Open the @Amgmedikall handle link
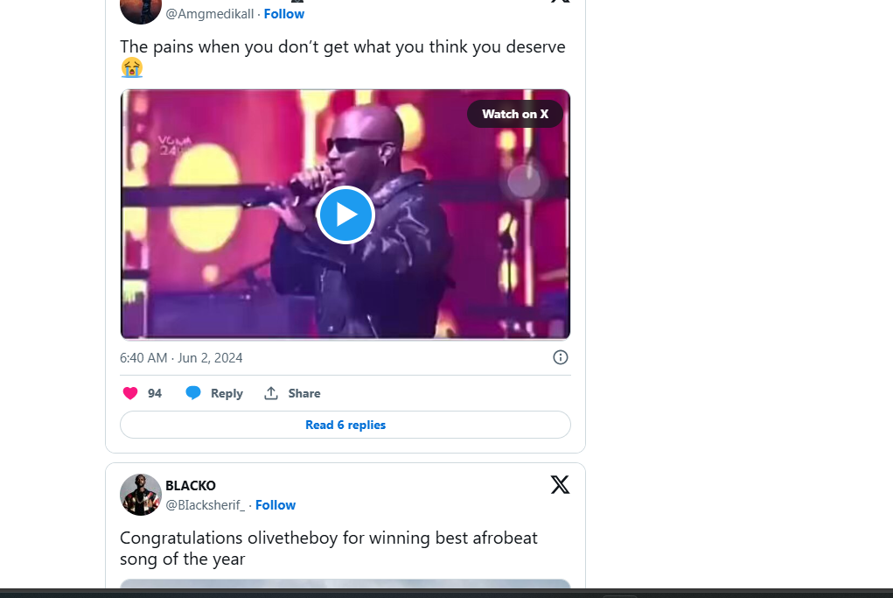The image size is (893, 598). point(210,14)
